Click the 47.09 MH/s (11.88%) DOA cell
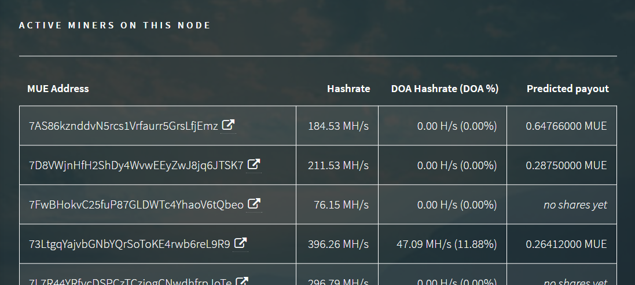Screen dimensions: 635x285 pos(442,244)
